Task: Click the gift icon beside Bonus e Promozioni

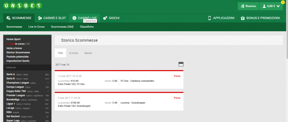Action: tap(243, 18)
